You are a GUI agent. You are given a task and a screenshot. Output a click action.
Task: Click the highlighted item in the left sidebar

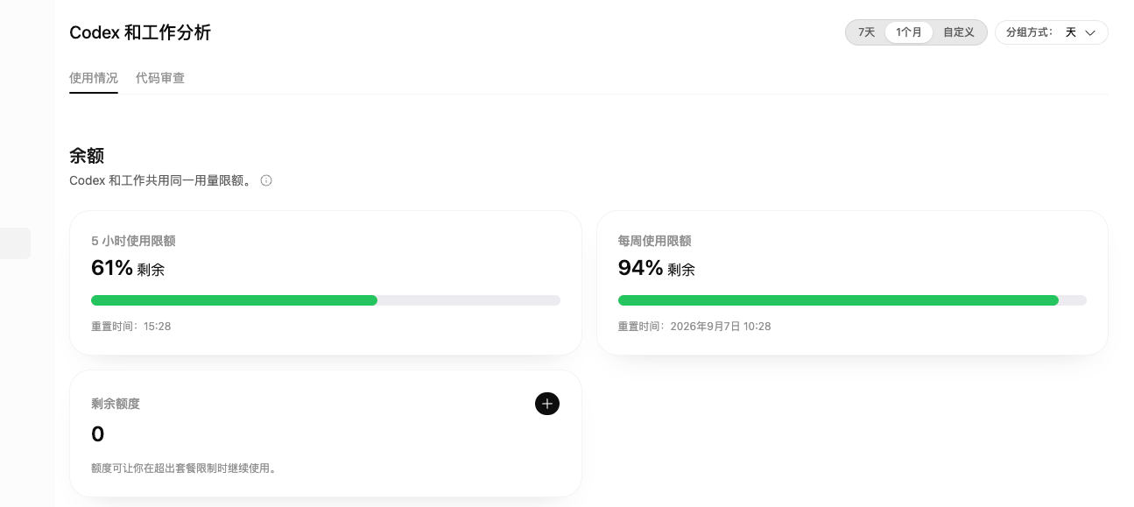click(x=15, y=243)
